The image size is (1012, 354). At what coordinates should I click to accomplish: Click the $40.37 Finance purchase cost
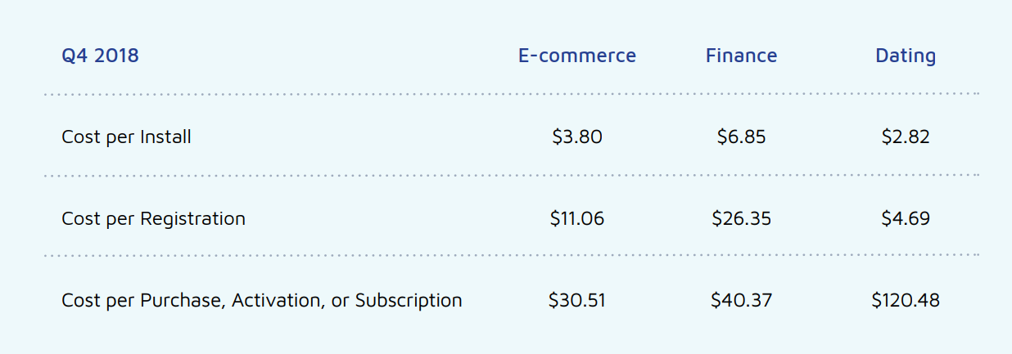point(741,300)
